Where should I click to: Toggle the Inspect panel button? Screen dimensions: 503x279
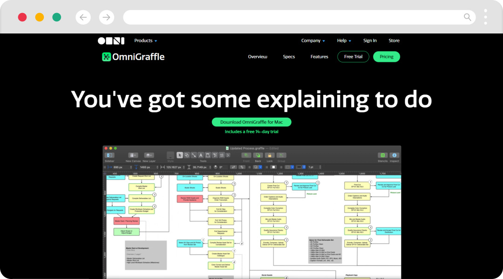coord(394,155)
